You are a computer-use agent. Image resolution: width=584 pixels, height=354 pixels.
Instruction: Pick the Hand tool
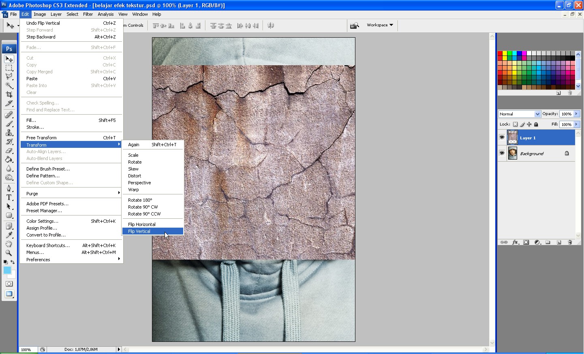(x=9, y=244)
